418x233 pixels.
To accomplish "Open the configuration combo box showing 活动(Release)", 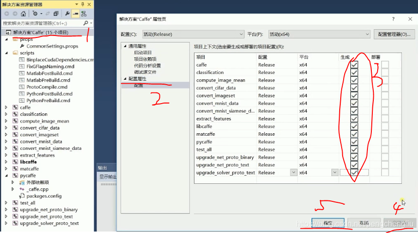I will point(193,34).
